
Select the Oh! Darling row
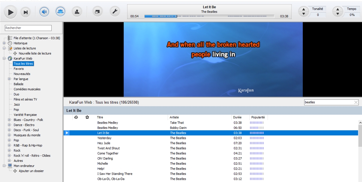[211, 158]
